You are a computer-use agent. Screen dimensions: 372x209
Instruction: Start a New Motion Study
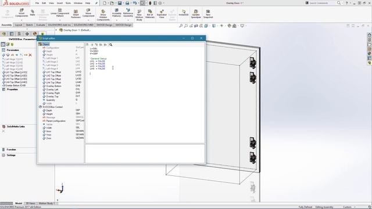click(x=139, y=15)
